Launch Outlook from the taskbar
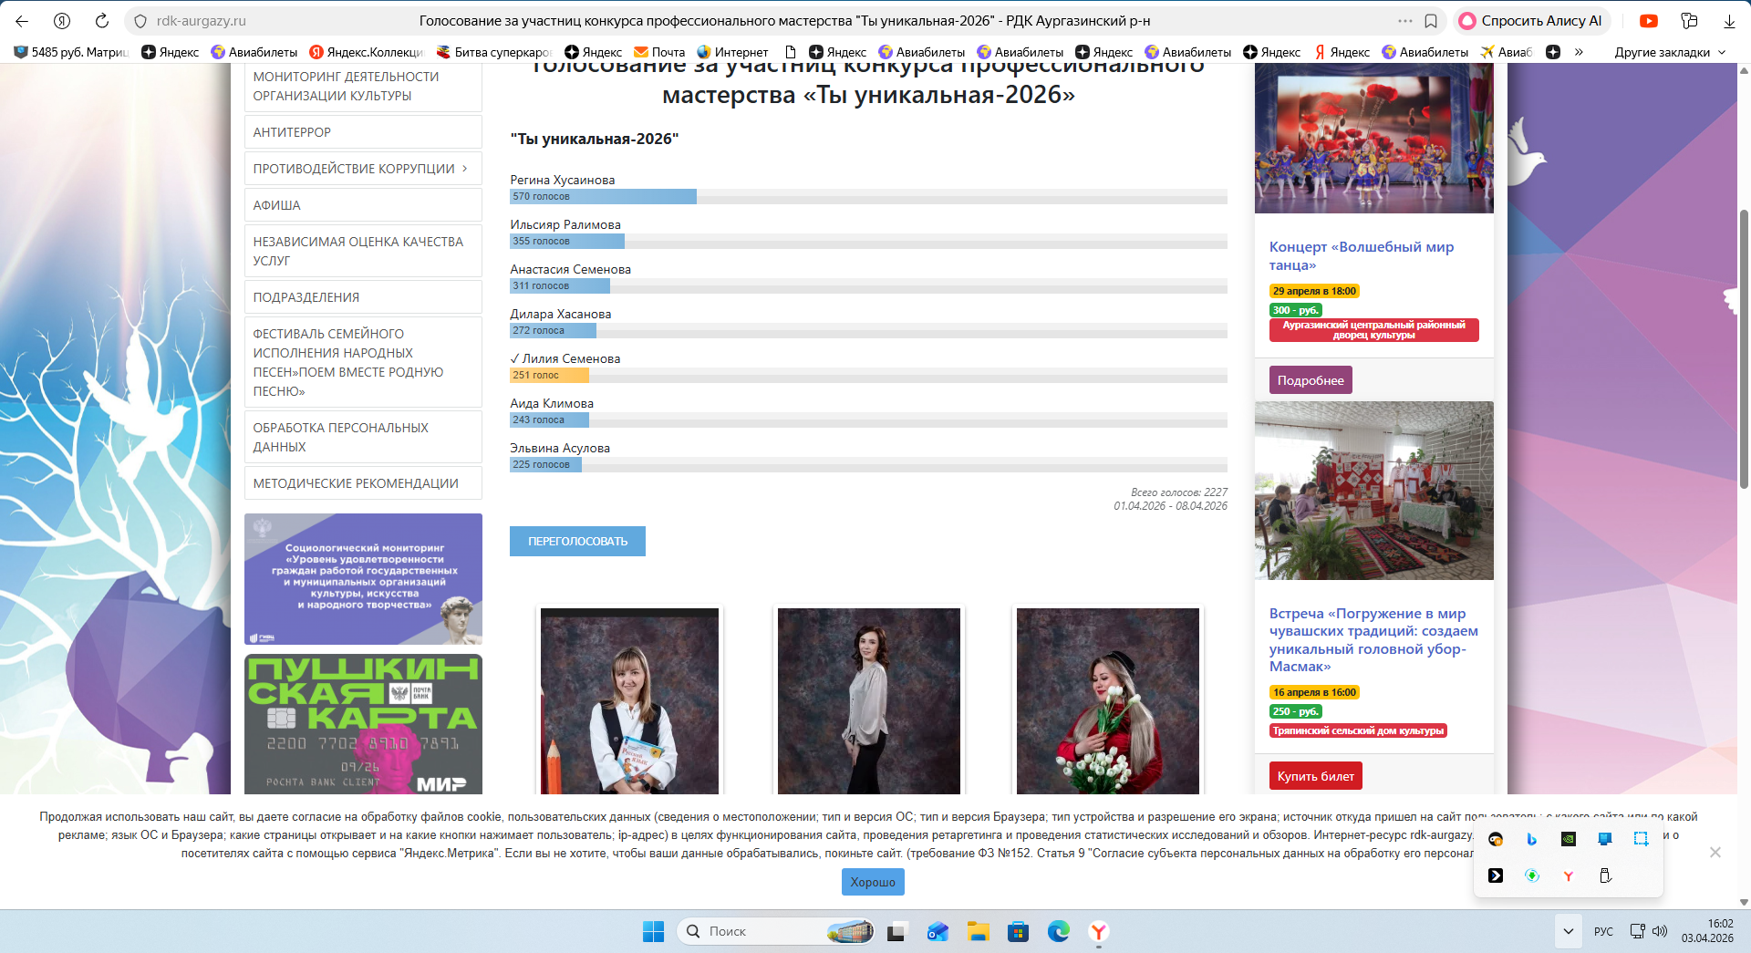The height and width of the screenshot is (953, 1751). (x=938, y=931)
